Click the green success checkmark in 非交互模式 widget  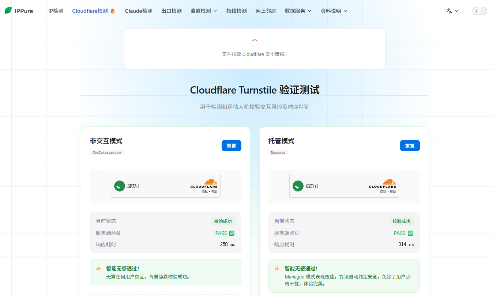coord(120,186)
